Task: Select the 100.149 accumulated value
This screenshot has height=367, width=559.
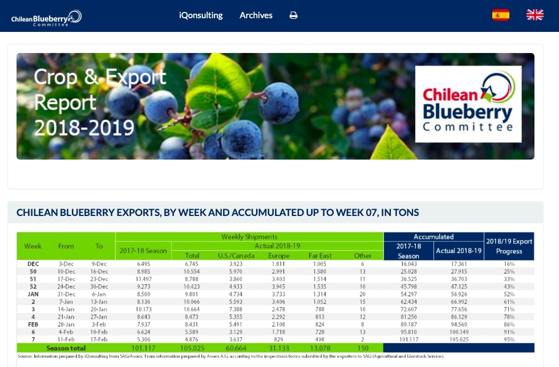Action: [459, 332]
